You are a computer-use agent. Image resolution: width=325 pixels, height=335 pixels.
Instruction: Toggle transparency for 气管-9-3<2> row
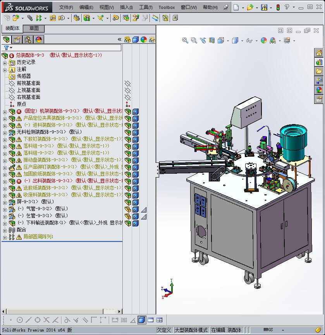click(144, 210)
